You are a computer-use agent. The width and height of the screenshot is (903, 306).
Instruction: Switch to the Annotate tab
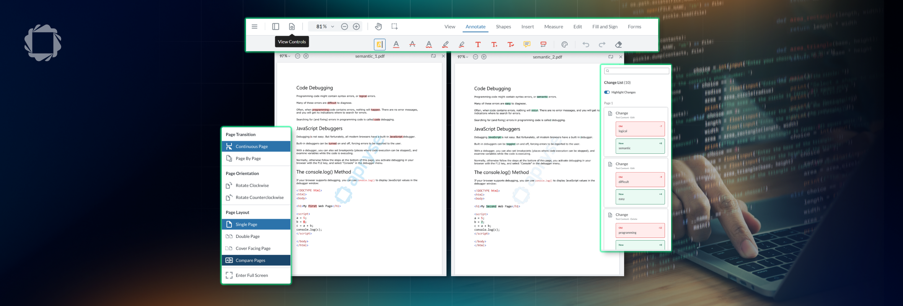coord(476,26)
